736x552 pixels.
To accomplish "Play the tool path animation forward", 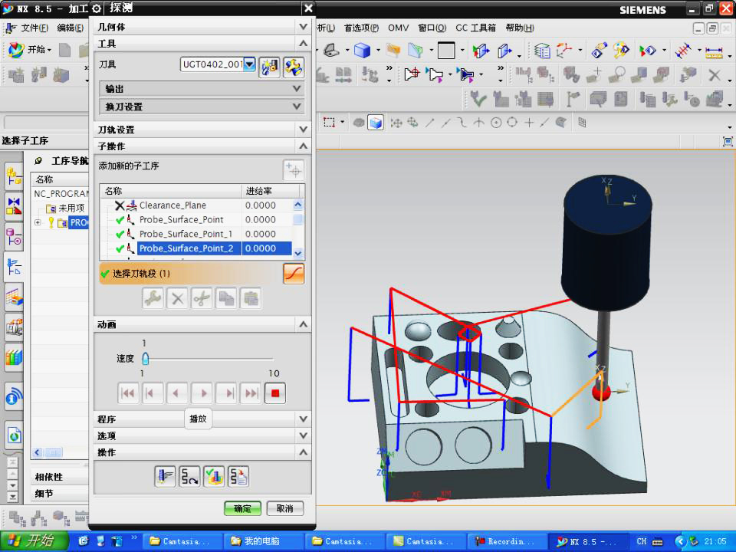I will pos(202,393).
